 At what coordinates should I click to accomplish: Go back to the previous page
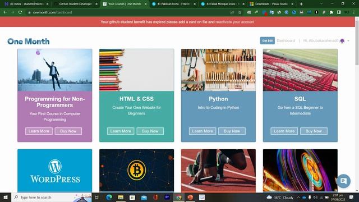(5, 12)
